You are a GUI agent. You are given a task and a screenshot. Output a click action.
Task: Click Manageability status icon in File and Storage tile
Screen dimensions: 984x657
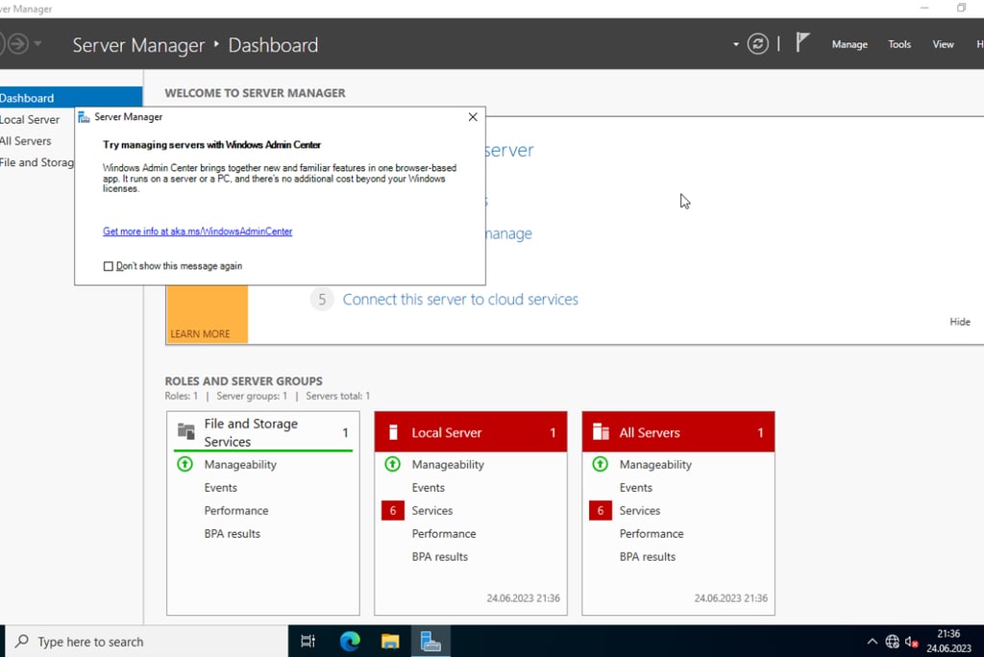pos(185,464)
